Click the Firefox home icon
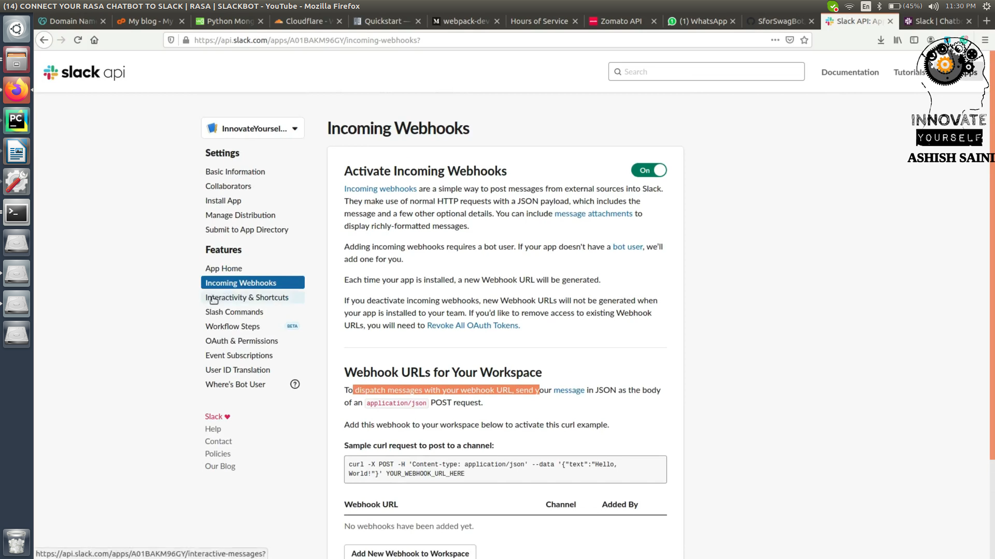Viewport: 995px width, 559px height. [94, 40]
